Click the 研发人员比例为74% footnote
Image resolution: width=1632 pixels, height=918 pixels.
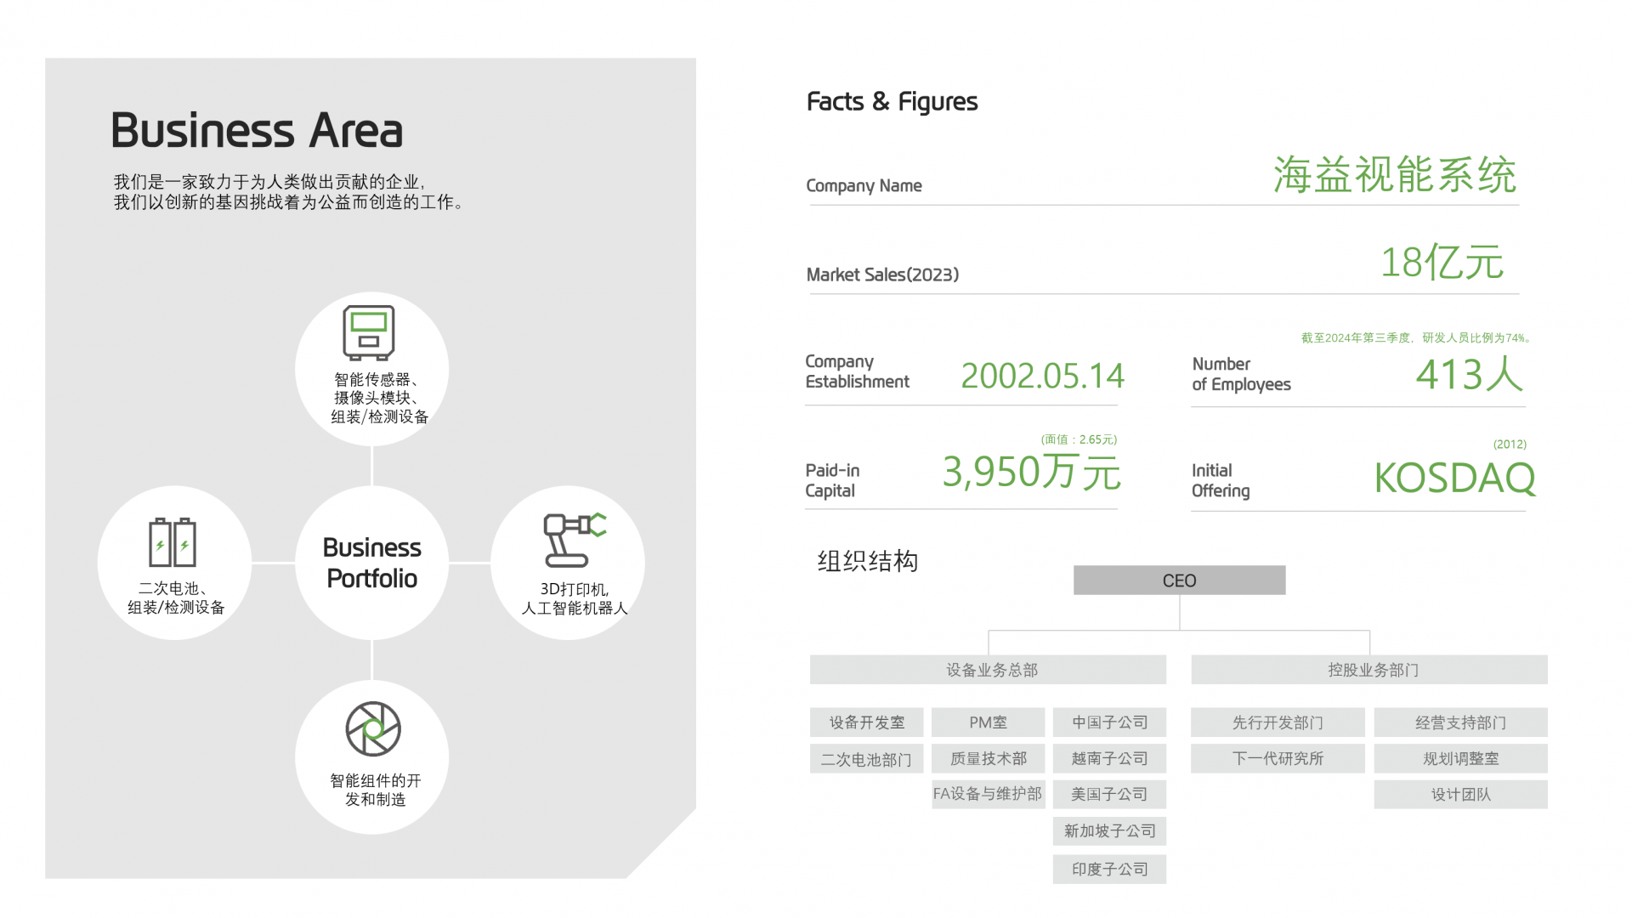coord(1477,338)
